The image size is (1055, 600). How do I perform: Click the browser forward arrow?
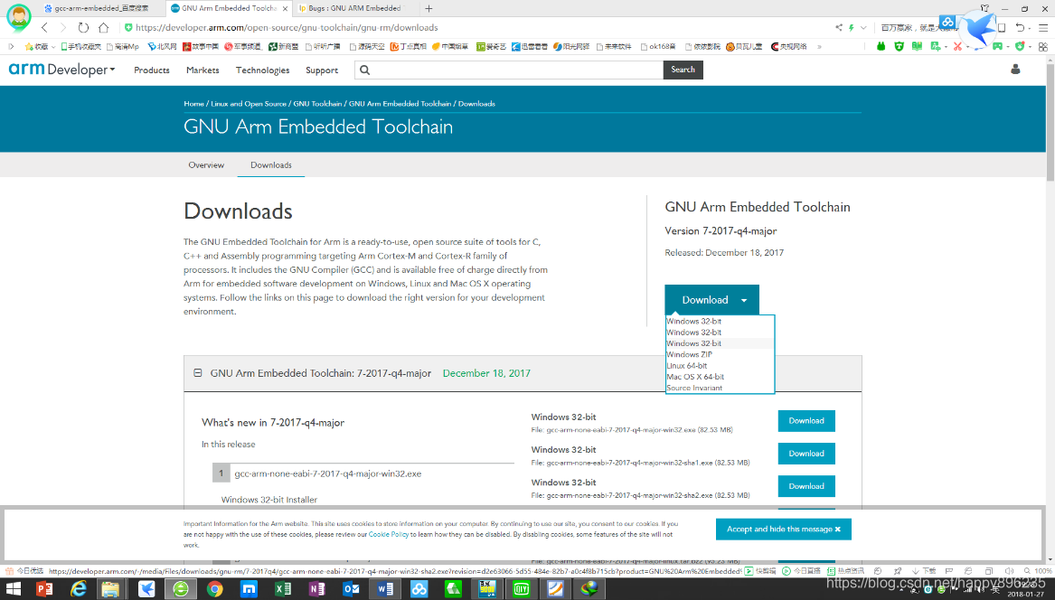pyautogui.click(x=63, y=28)
